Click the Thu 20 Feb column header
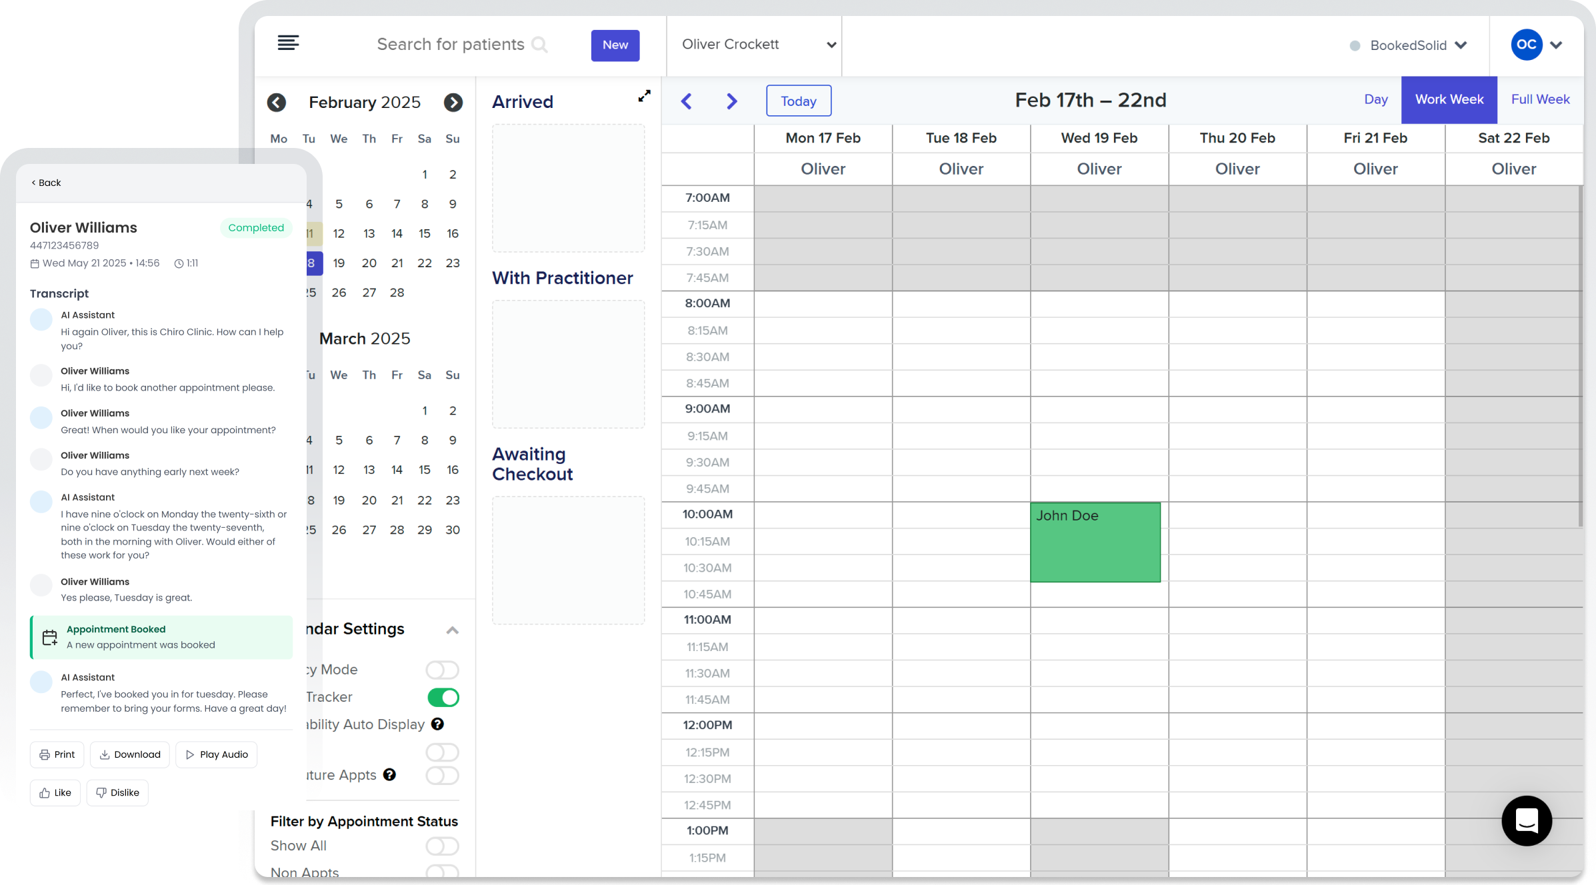 [x=1237, y=138]
